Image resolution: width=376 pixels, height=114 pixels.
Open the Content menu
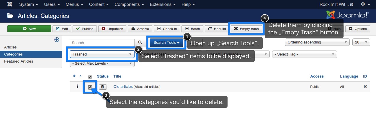coord(99,4)
